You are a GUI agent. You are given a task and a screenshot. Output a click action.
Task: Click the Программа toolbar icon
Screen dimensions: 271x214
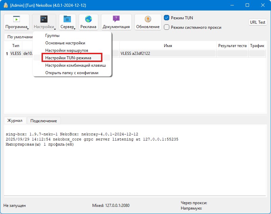(17, 19)
